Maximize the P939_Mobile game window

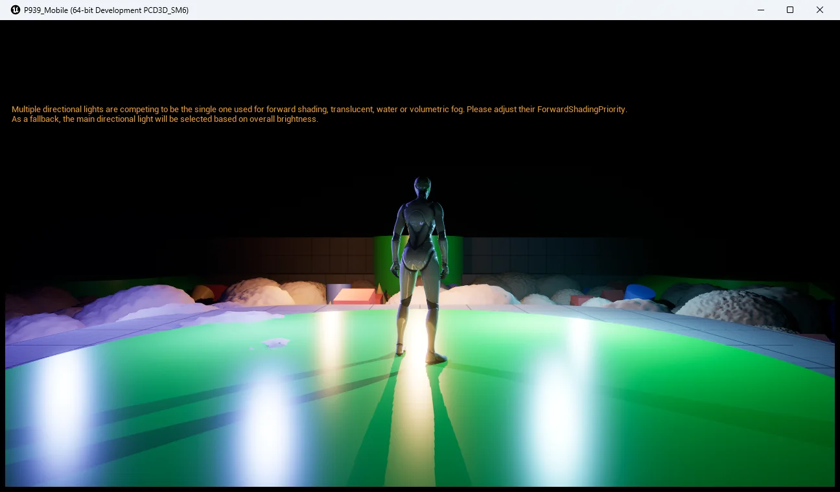[x=790, y=10]
